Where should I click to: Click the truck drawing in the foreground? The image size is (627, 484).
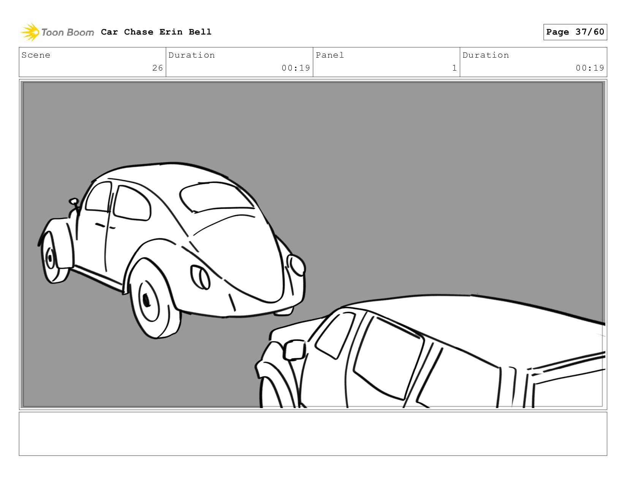pos(429,351)
